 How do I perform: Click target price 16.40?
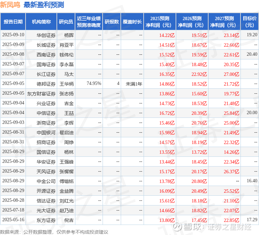tap(252, 181)
